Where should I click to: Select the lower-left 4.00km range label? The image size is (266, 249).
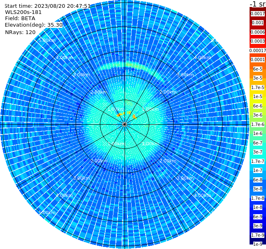[64, 195]
